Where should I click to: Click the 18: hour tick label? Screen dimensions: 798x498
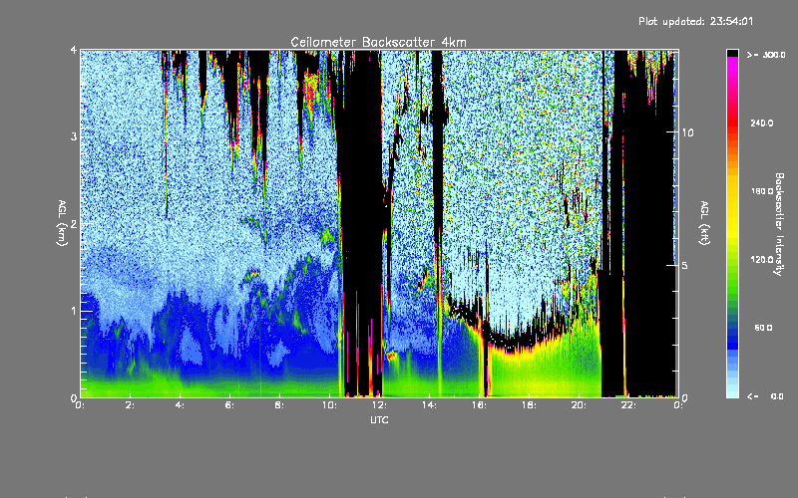coord(529,405)
